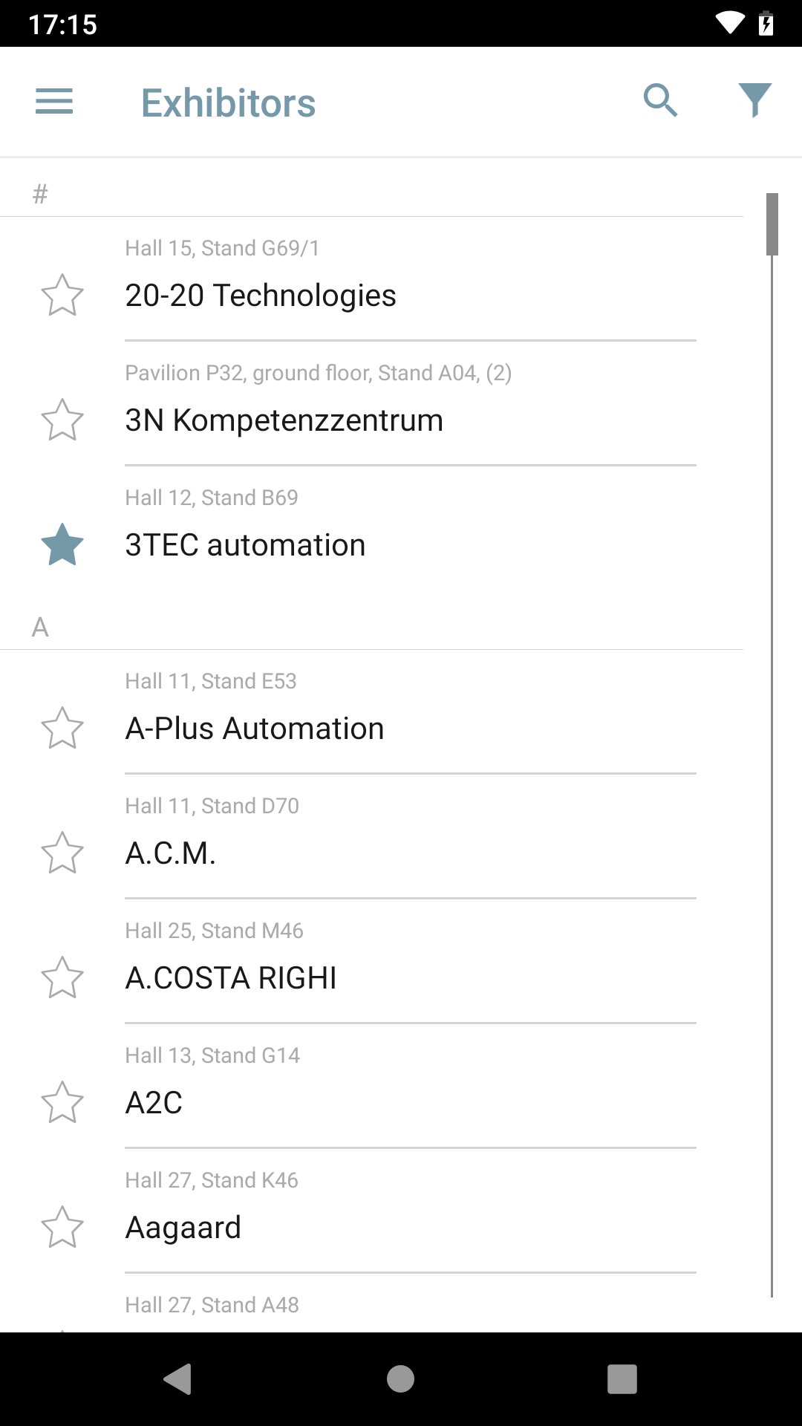The height and width of the screenshot is (1426, 802).
Task: Open the exhibitor filter funnel icon
Action: [x=754, y=100]
